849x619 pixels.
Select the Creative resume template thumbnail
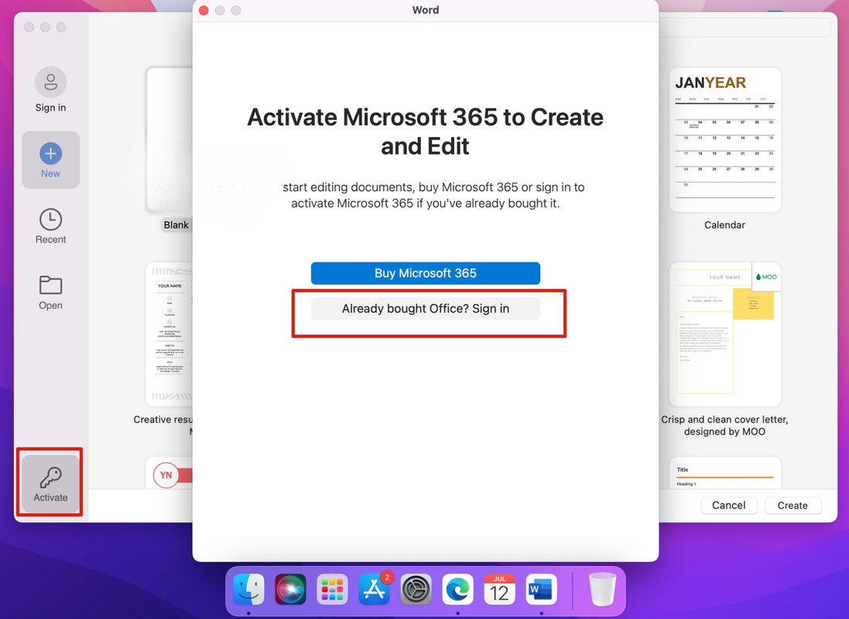click(x=169, y=334)
